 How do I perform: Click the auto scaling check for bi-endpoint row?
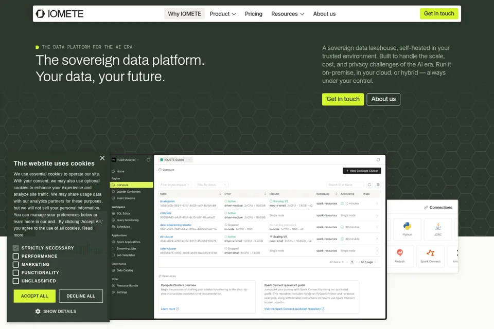tap(342, 204)
